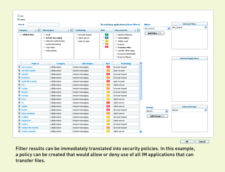Confirm with the OK button
Screen dimensions: 225x172
(x=187, y=142)
